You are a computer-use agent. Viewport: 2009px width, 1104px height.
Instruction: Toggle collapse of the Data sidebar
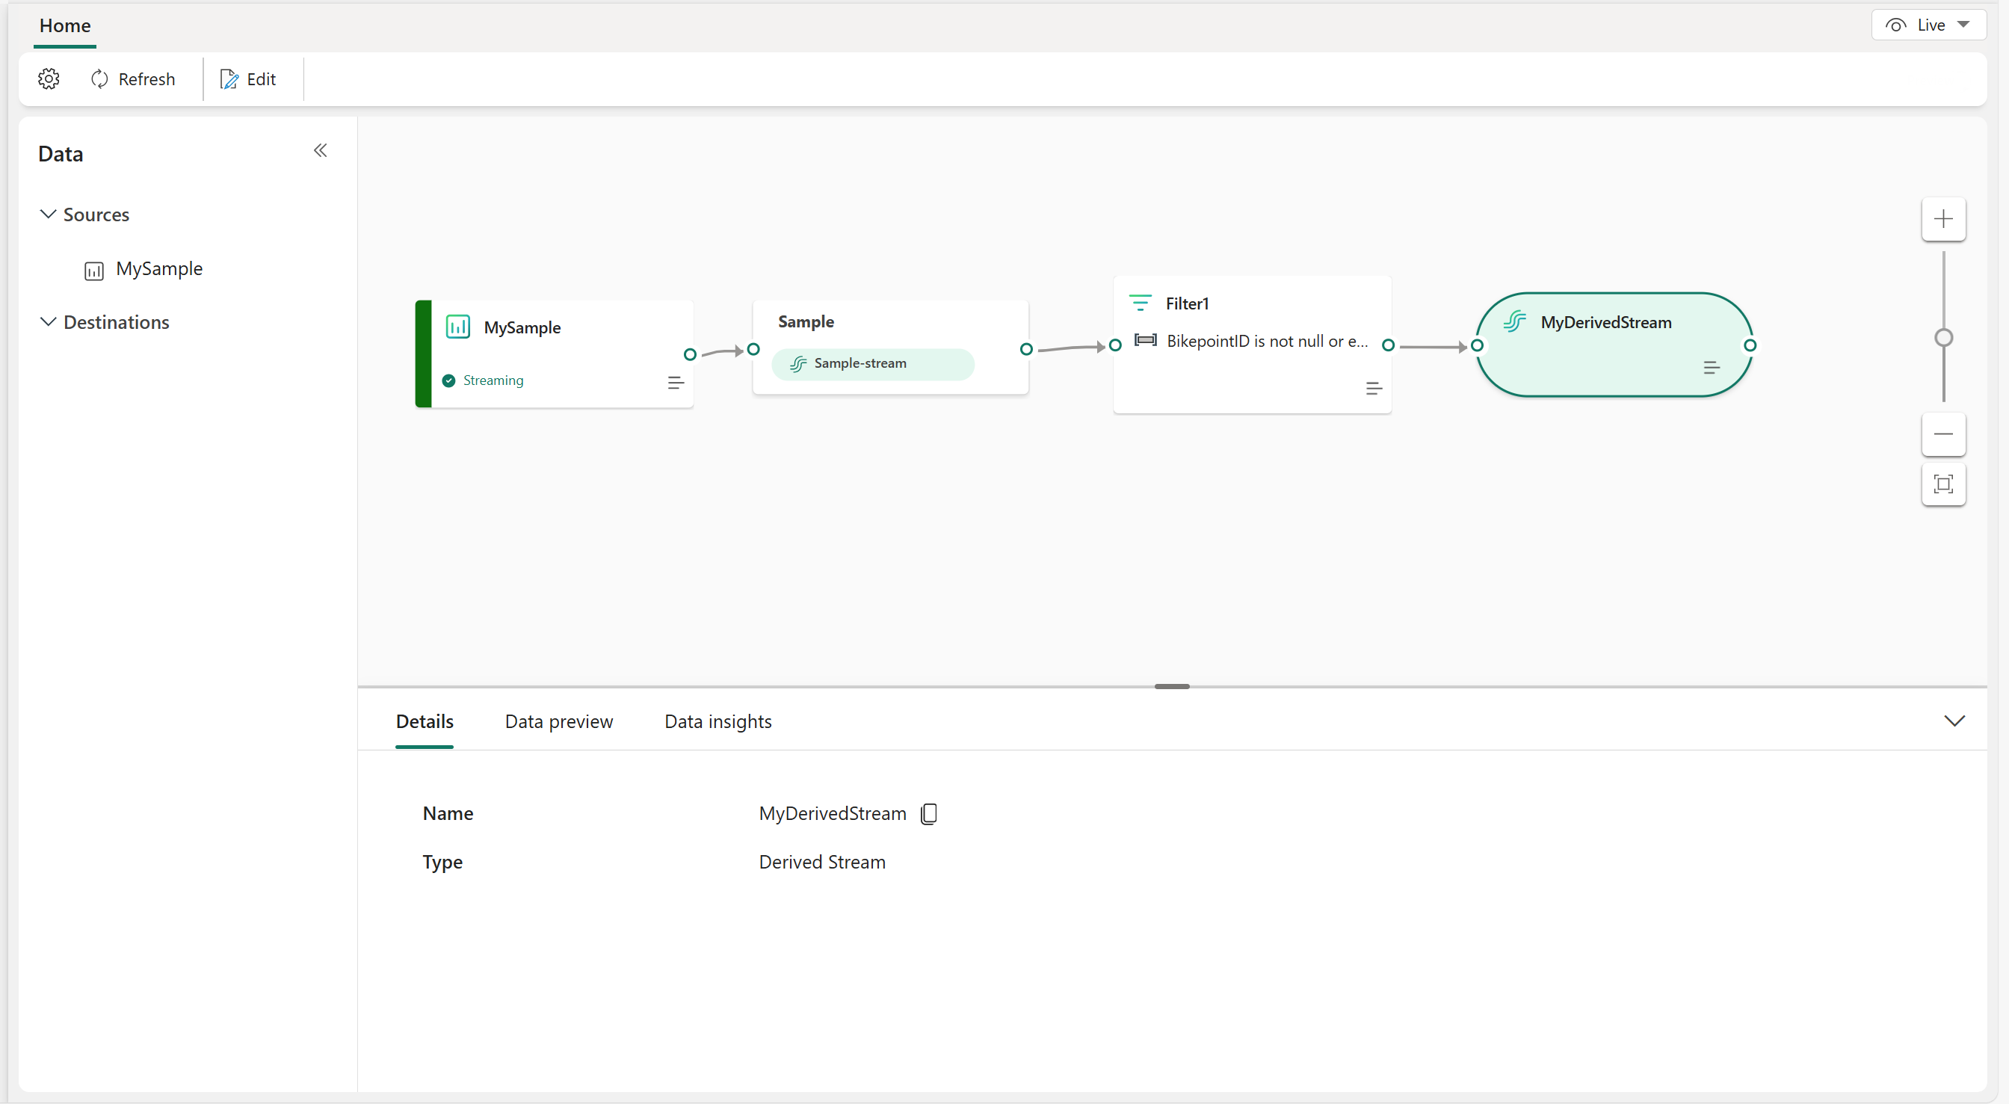click(321, 151)
